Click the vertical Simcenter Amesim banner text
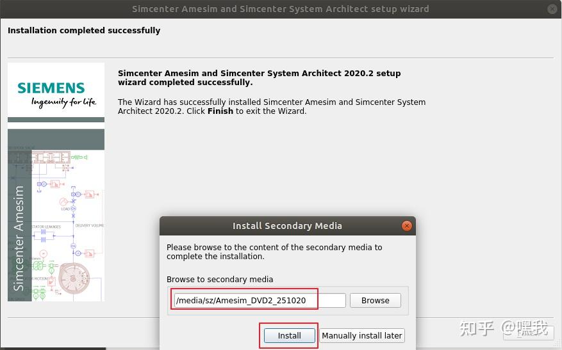This screenshot has width=562, height=350. [x=19, y=237]
